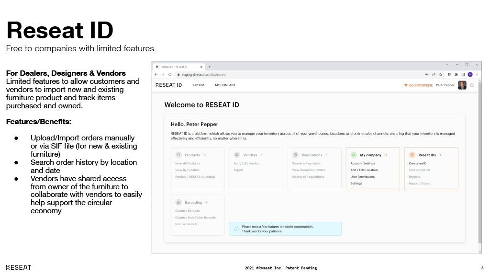Image resolution: width=490 pixels, height=276 pixels.
Task: Open the Products arrow
Action: tap(204, 155)
